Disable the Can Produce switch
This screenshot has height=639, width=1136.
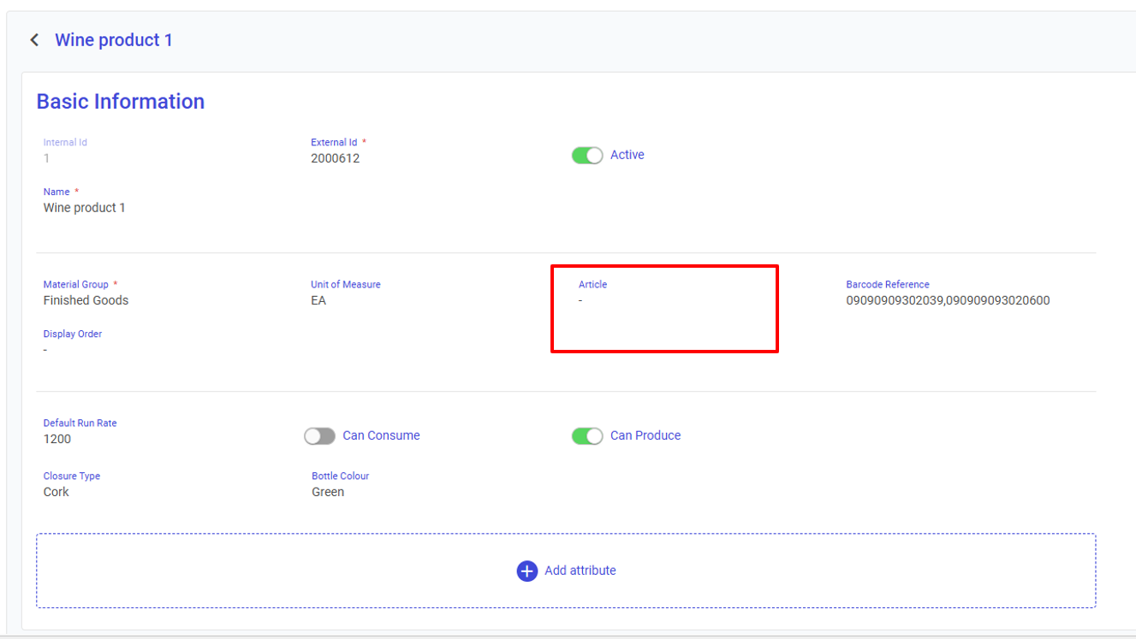click(x=586, y=436)
